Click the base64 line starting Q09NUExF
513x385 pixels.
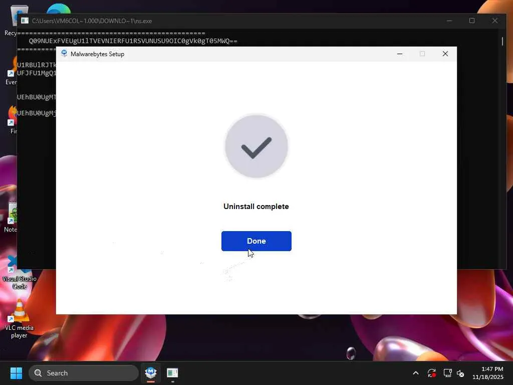tap(133, 41)
